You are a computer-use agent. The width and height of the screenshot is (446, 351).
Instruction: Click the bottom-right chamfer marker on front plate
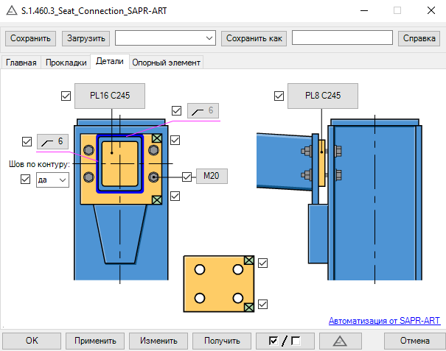click(x=157, y=200)
